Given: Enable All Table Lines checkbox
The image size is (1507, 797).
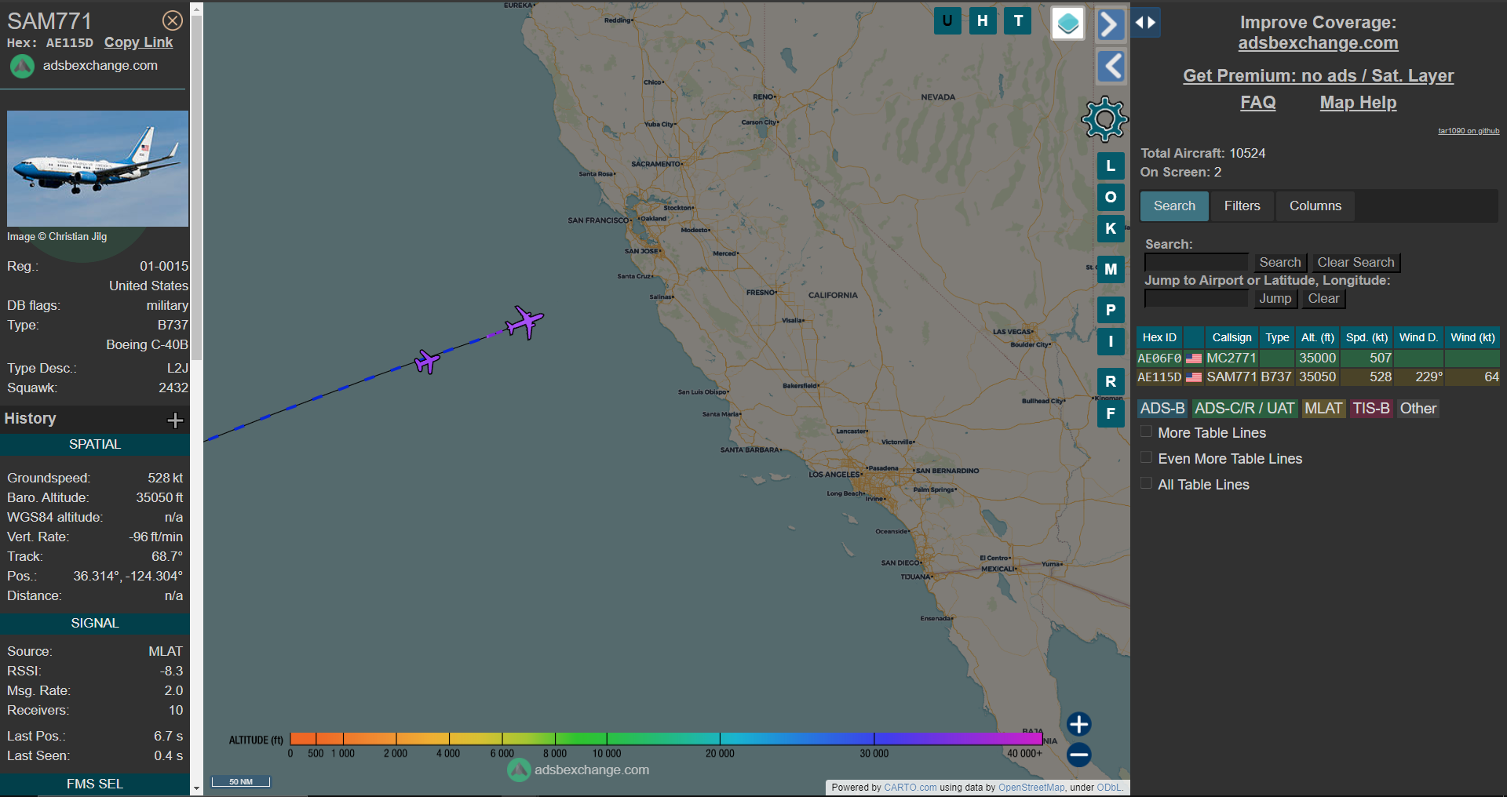Looking at the screenshot, I should point(1146,483).
